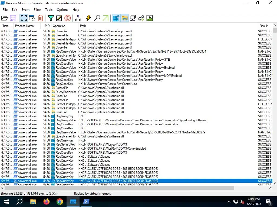Switch to PowerShell in the taskbar
The width and height of the screenshot is (277, 207).
[86, 202]
